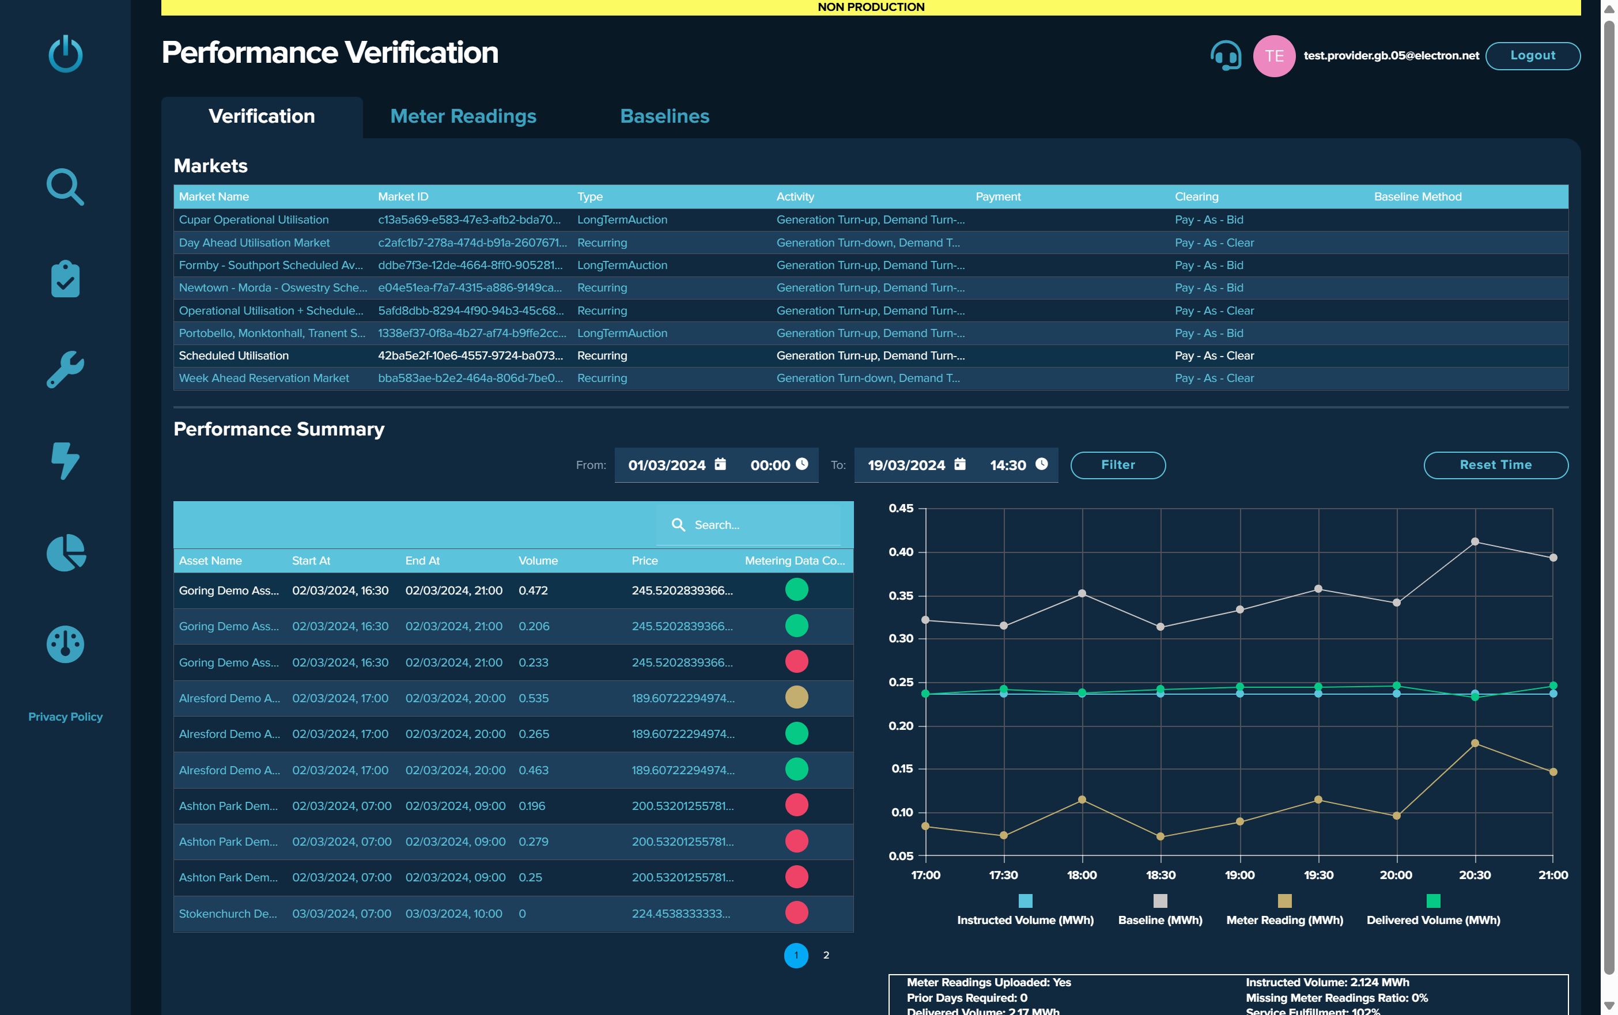Select Alresford Demo row with volume 0.463
The width and height of the screenshot is (1618, 1015).
tap(513, 770)
